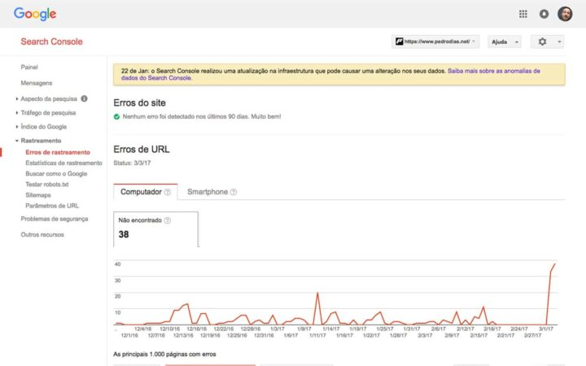Viewport: 586px width, 366px height.
Task: Open Problemas de segurança
Action: pos(55,219)
